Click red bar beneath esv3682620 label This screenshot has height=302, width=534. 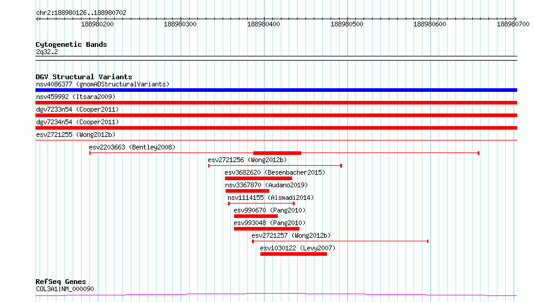[x=259, y=178]
